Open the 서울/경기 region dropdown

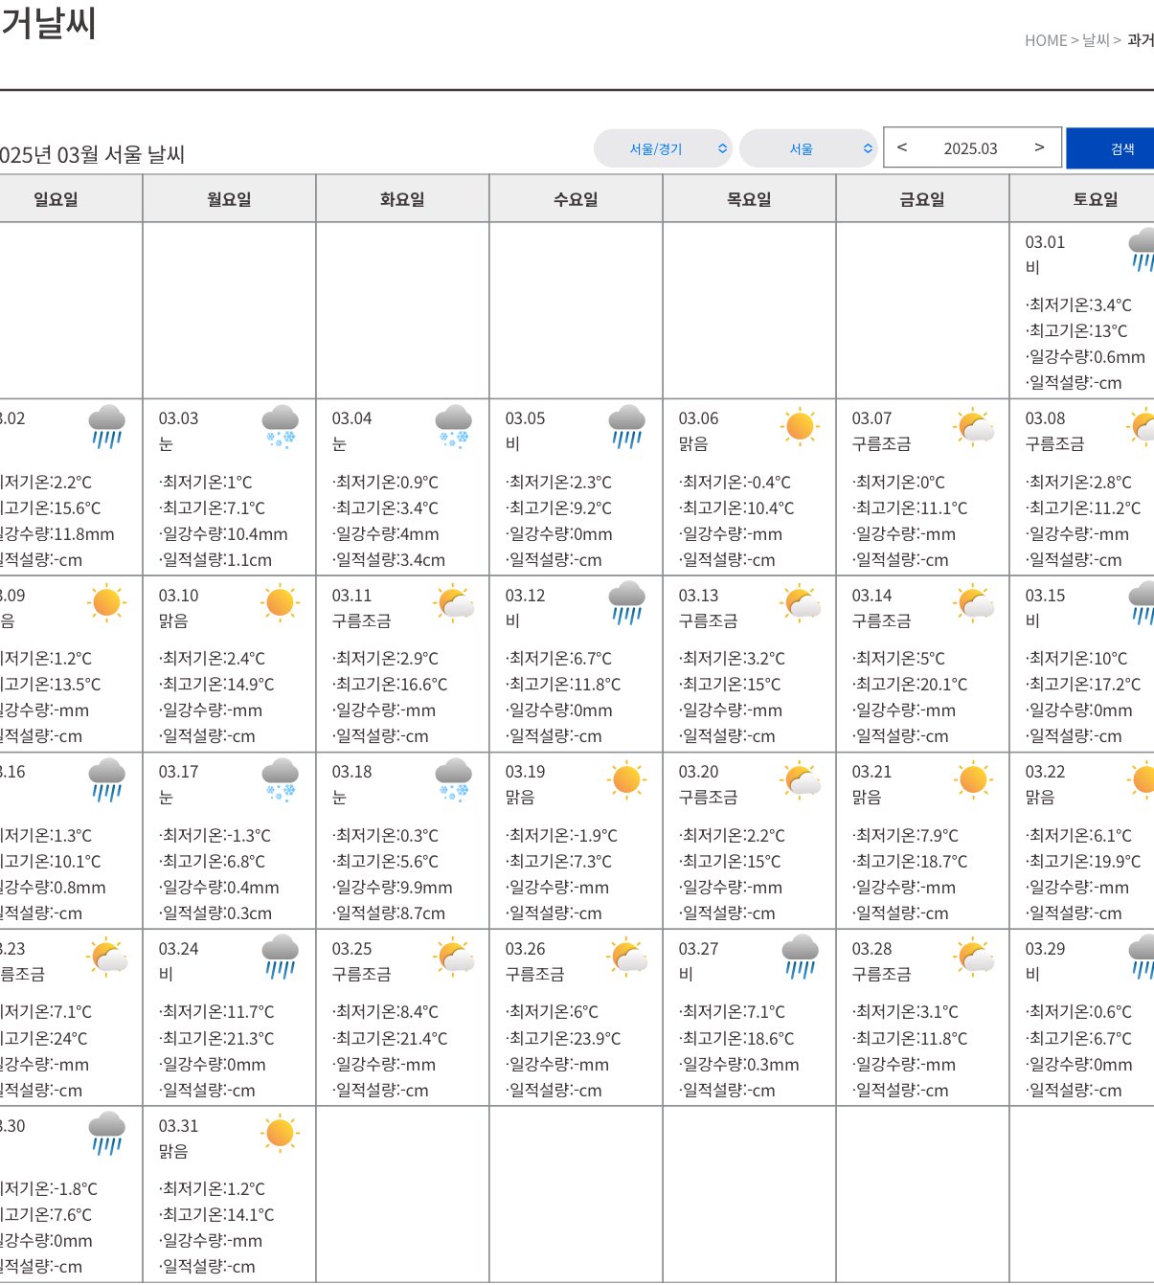click(663, 148)
